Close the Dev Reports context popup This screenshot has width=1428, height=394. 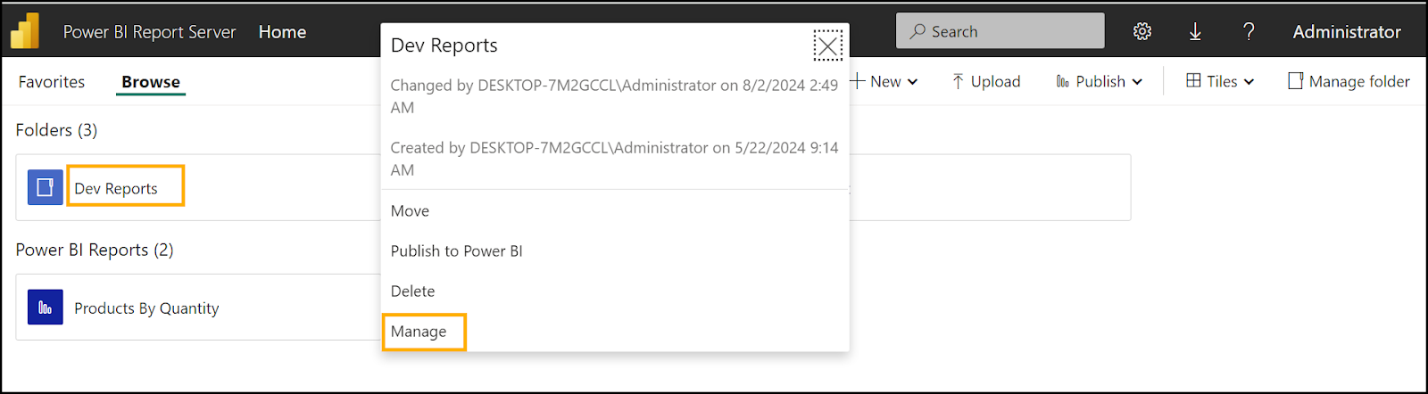coord(827,45)
